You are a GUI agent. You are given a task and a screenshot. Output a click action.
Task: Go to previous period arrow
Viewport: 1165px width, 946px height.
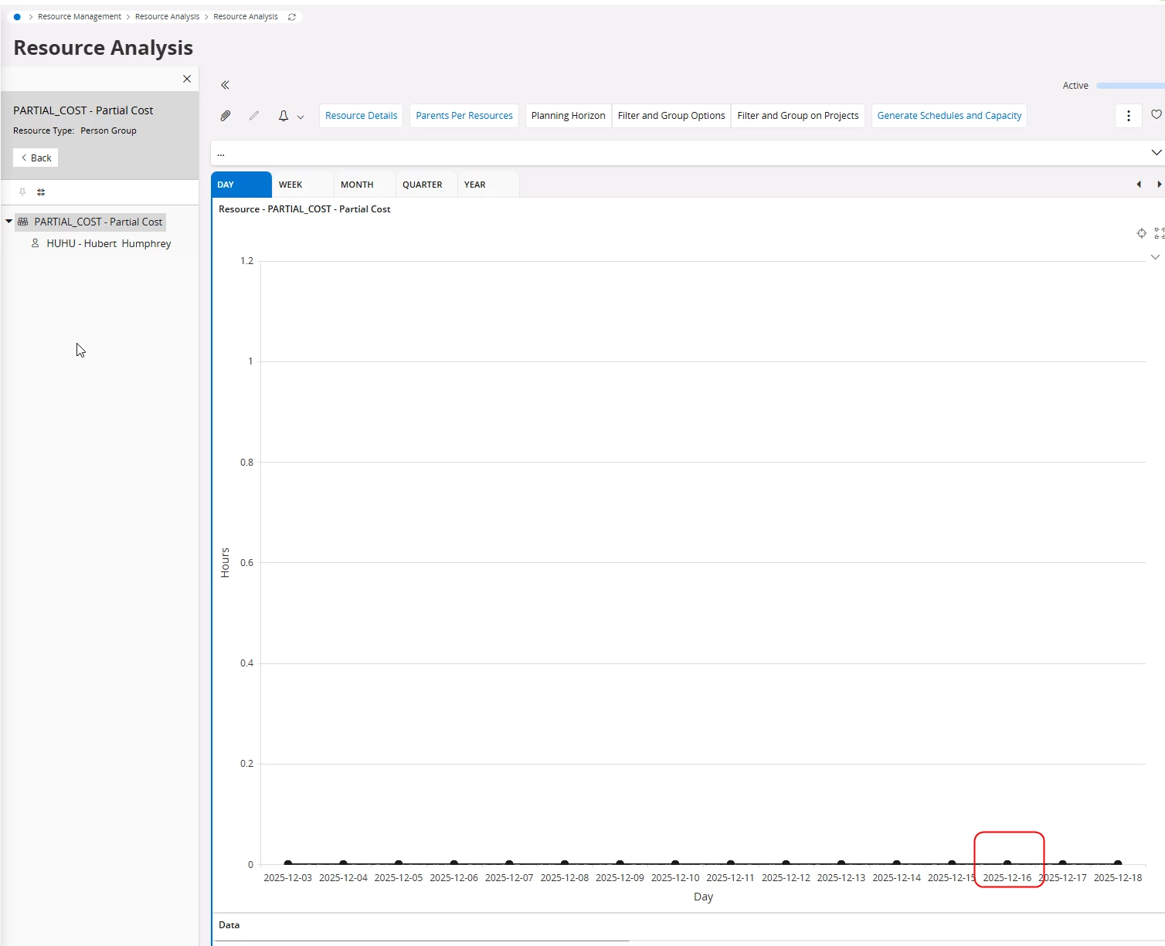1139,185
